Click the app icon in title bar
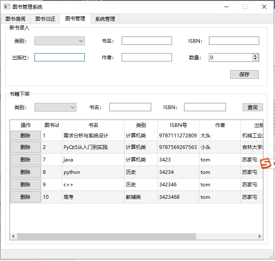The width and height of the screenshot is (275, 261). 7,7
